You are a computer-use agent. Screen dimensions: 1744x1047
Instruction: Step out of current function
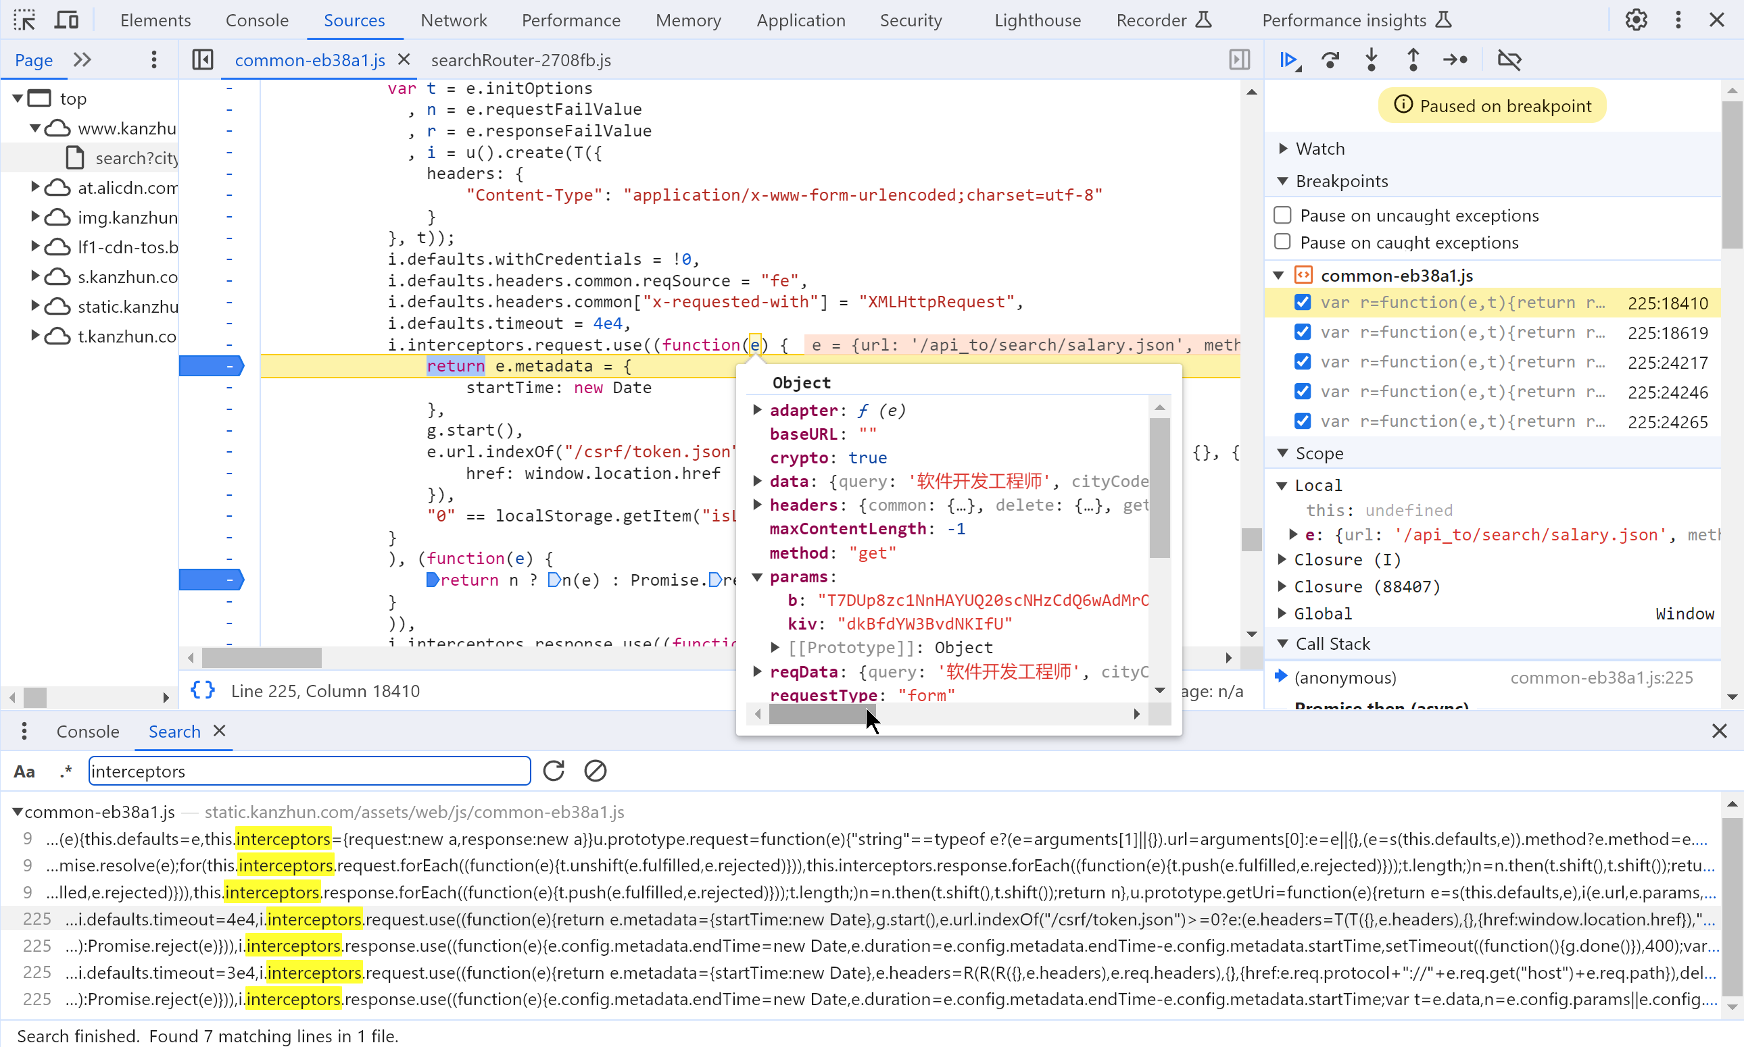pyautogui.click(x=1413, y=60)
